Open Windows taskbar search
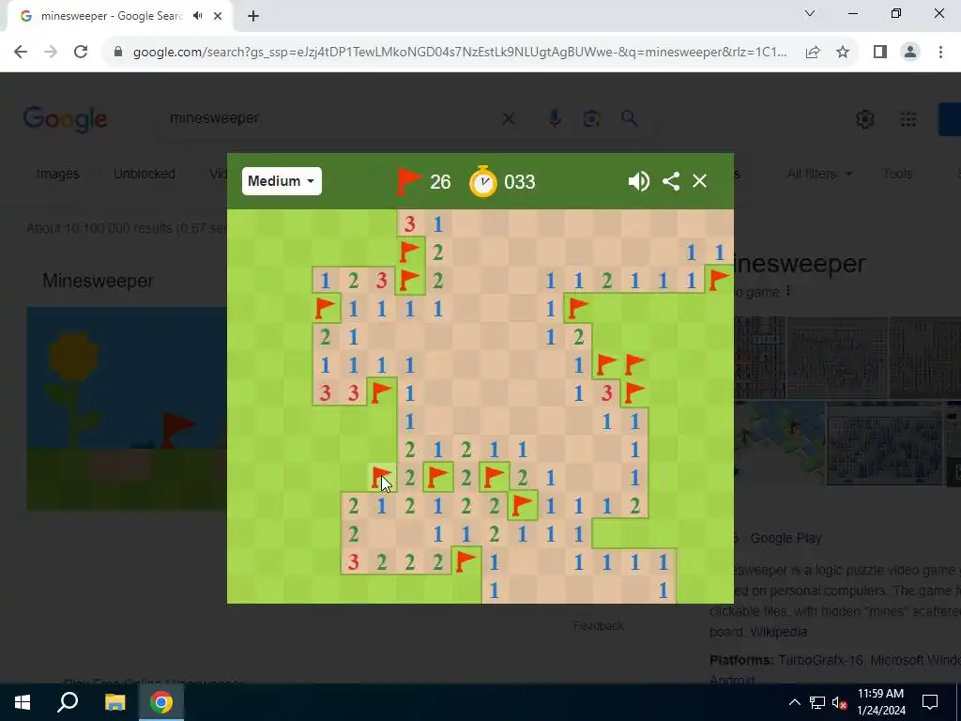The width and height of the screenshot is (961, 721). [68, 702]
